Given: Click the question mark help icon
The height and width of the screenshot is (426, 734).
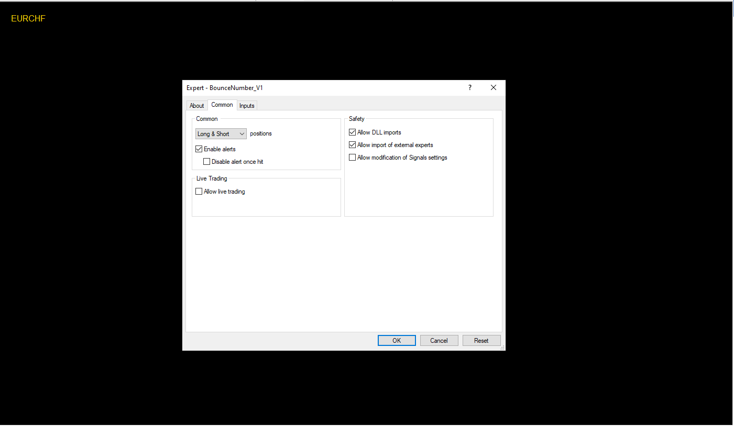Looking at the screenshot, I should point(470,88).
